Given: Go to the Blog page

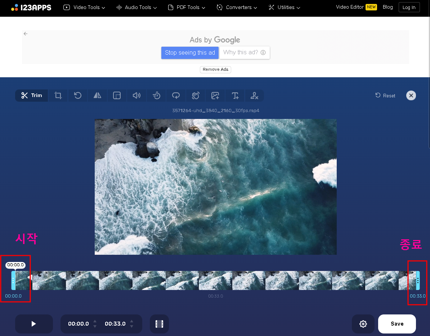Looking at the screenshot, I should (x=388, y=7).
